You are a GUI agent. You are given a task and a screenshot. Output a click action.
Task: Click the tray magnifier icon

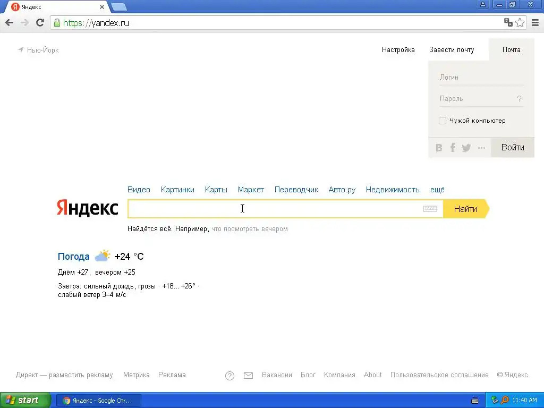point(505,400)
